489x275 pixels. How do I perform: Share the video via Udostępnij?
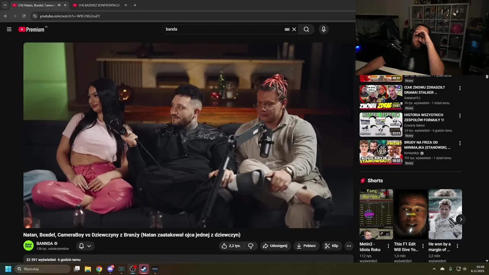pyautogui.click(x=275, y=246)
